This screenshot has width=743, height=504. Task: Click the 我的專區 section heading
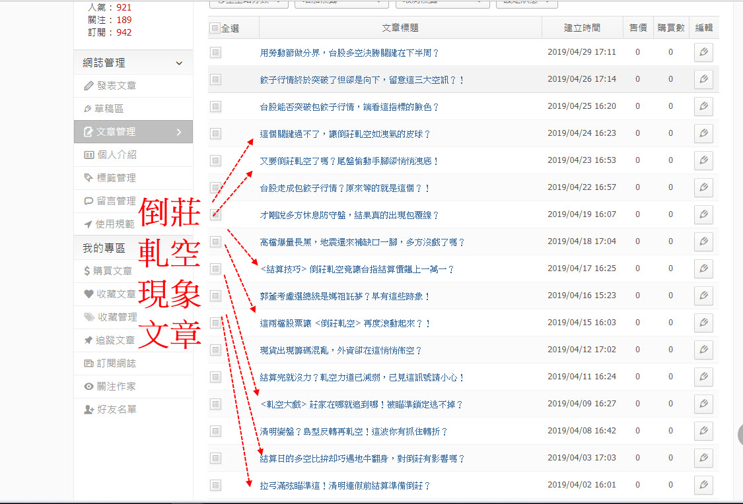104,248
